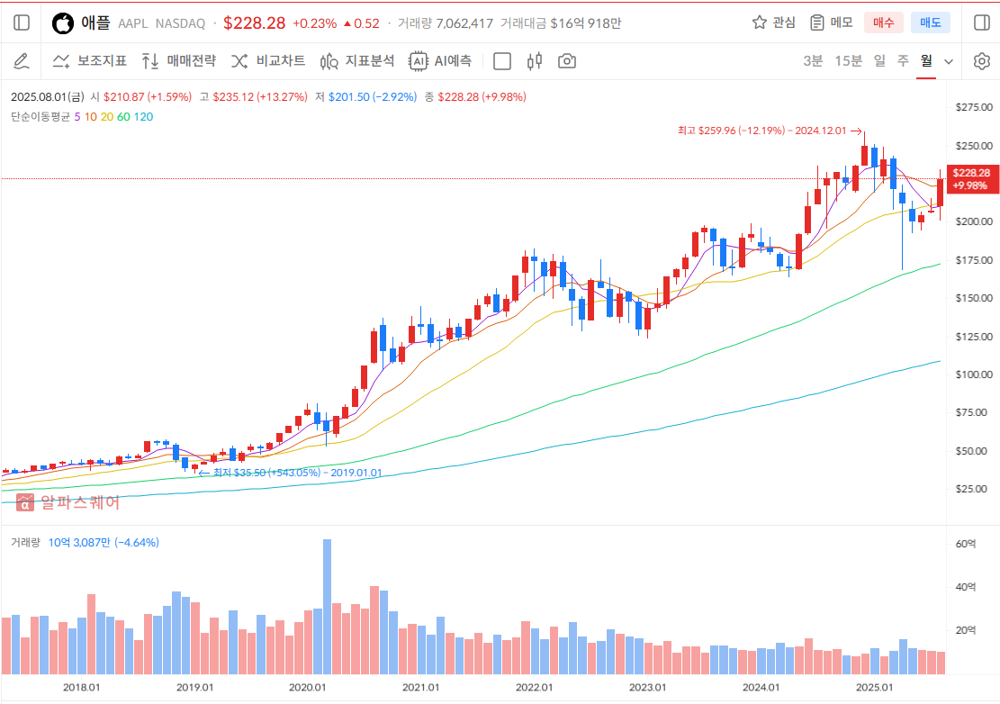The height and width of the screenshot is (704, 1000).
Task: Click the 2025.01 date axis label
Action: click(x=874, y=688)
